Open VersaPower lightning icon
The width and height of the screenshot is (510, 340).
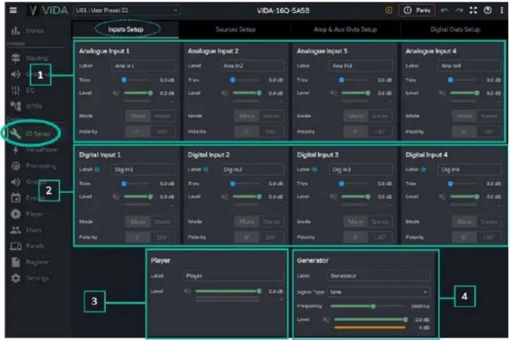tap(15, 150)
